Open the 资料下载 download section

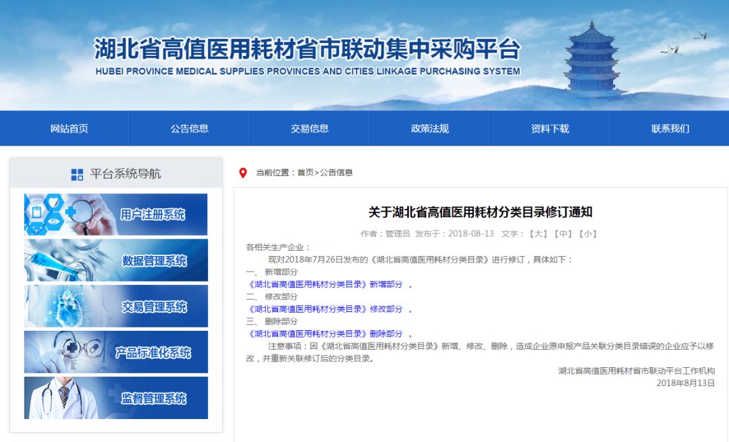point(551,128)
